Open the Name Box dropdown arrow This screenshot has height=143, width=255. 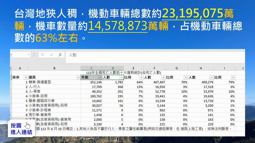coord(29,55)
